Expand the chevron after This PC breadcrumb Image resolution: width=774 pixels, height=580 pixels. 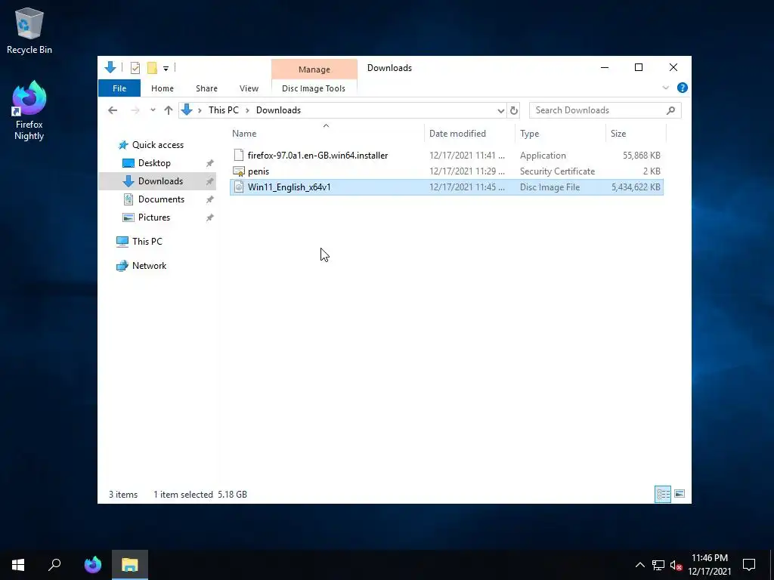coord(247,110)
